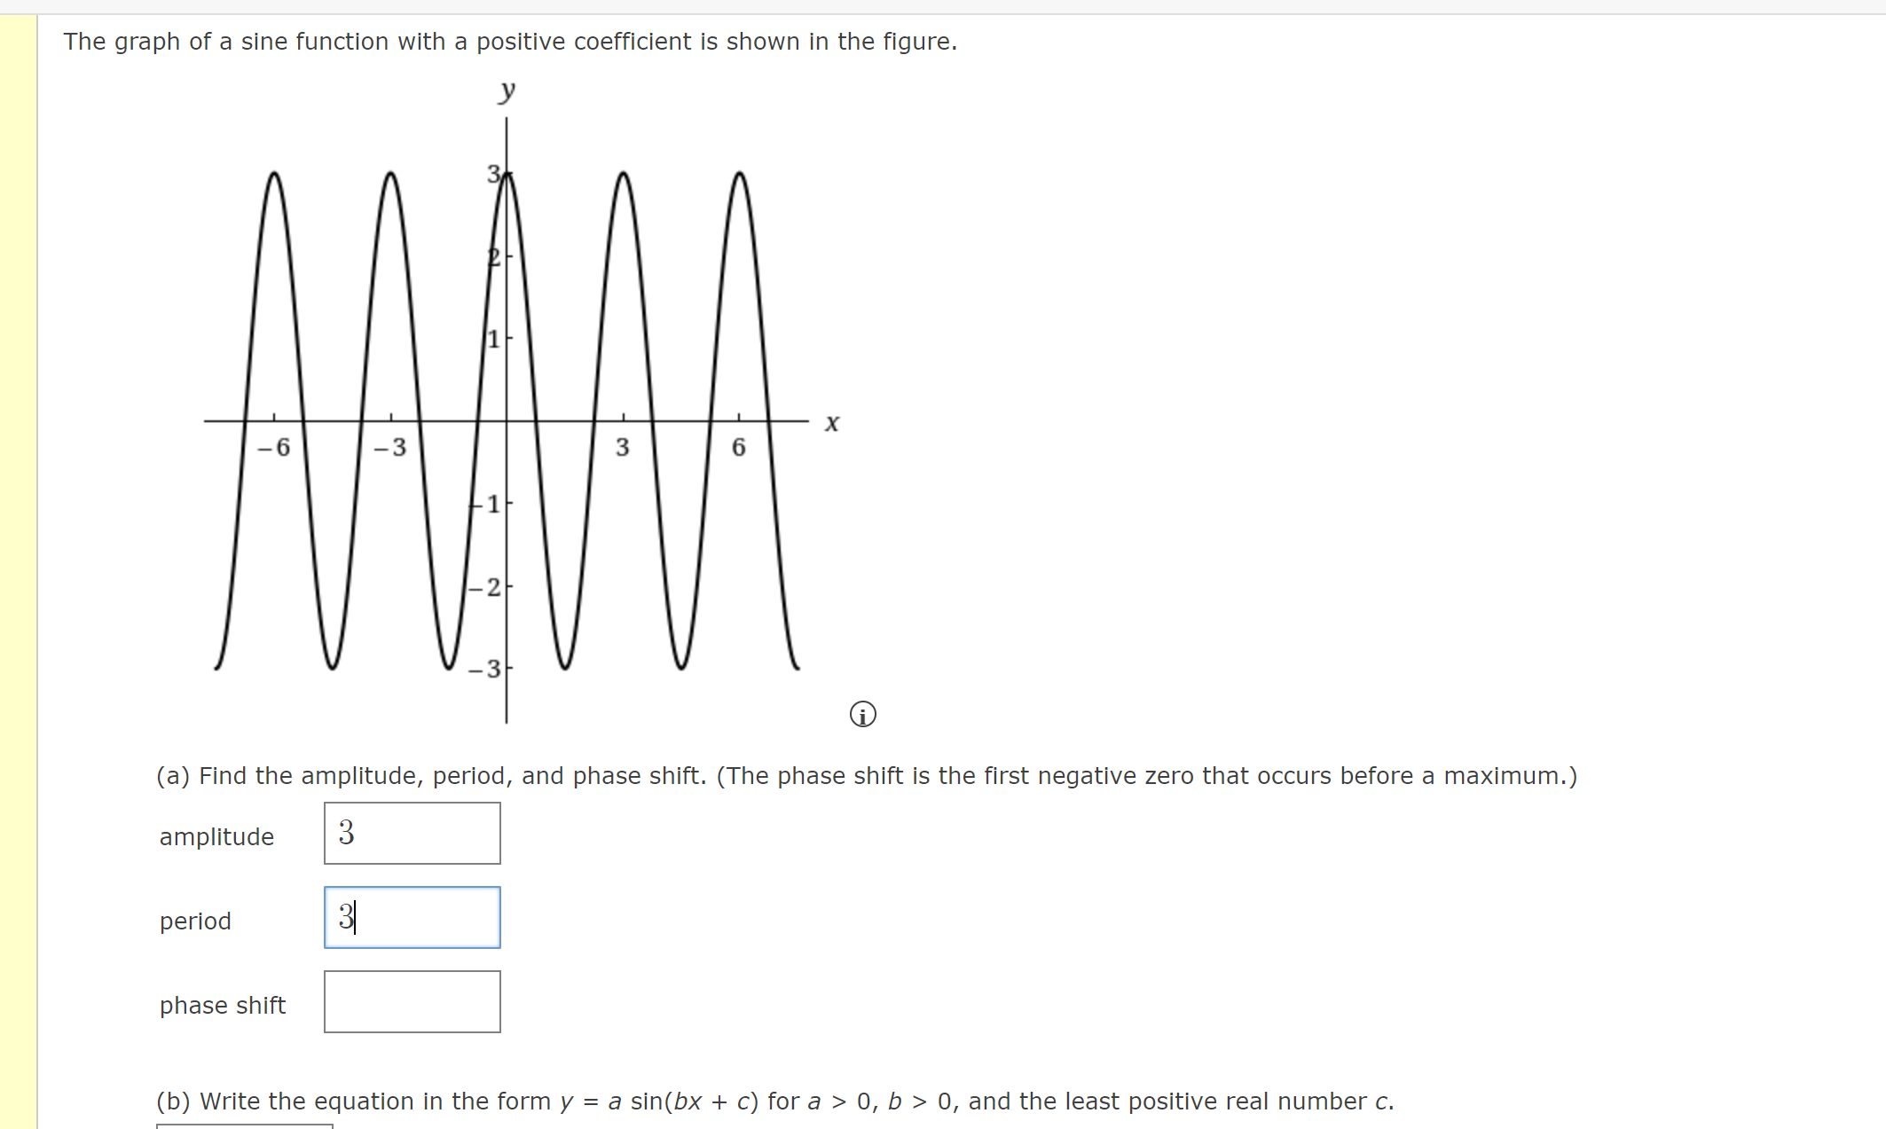Click inside the amplitude answer box

tap(411, 832)
